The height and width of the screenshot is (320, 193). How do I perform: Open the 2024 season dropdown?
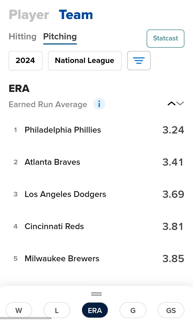25,61
